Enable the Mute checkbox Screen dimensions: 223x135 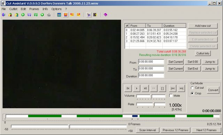pos(171,96)
